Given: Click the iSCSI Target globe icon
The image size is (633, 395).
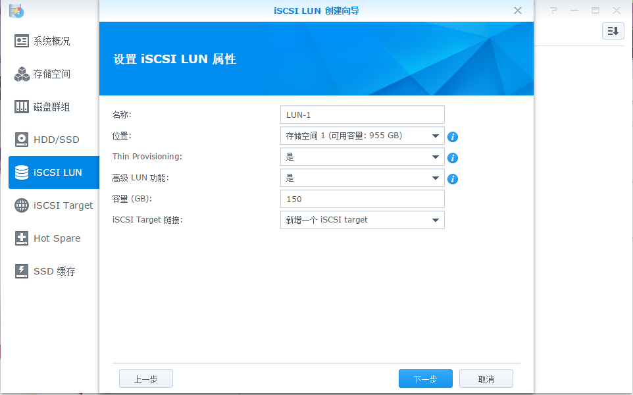Looking at the screenshot, I should point(22,205).
